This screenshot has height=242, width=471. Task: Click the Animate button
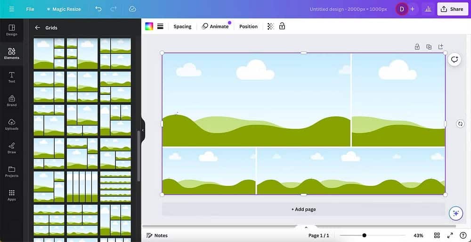[x=215, y=26]
